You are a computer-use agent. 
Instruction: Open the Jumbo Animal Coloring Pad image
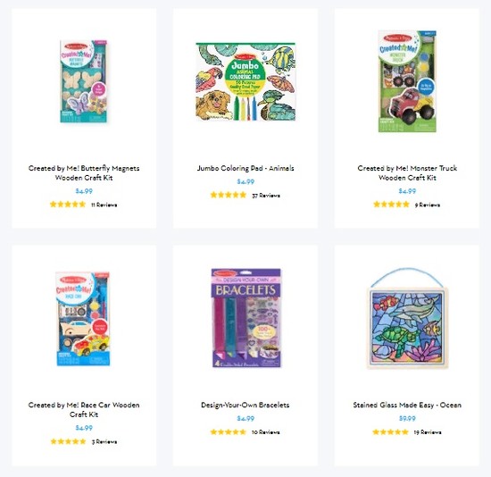click(x=245, y=81)
